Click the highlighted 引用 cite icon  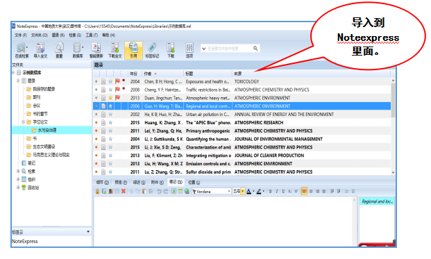(x=133, y=50)
